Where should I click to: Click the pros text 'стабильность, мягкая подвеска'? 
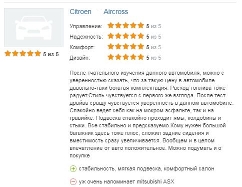tap(120, 169)
